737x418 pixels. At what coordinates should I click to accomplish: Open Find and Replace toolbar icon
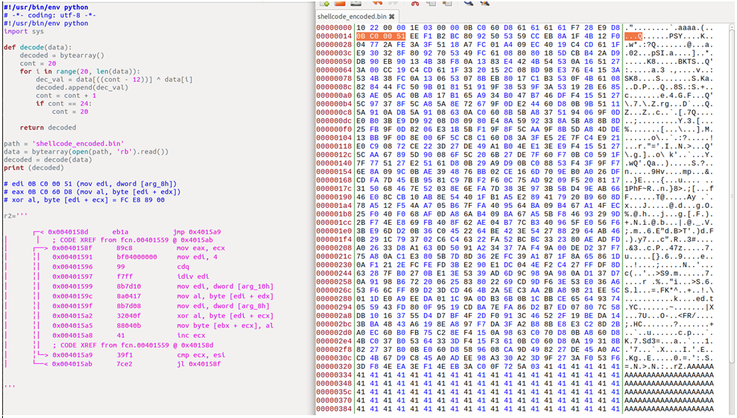click(x=484, y=3)
